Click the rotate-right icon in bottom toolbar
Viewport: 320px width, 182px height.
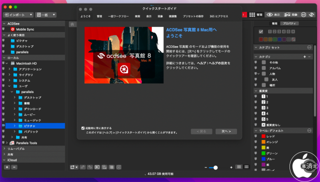(90, 167)
